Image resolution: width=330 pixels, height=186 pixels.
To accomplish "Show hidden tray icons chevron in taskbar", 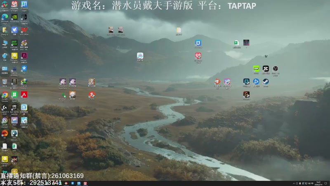I will [x=294, y=184].
